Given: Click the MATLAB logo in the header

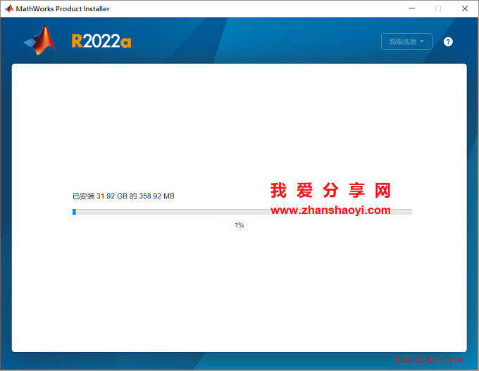Looking at the screenshot, I should 39,41.
